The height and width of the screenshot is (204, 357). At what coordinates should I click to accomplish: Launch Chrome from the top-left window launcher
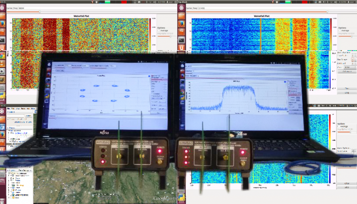(2, 56)
